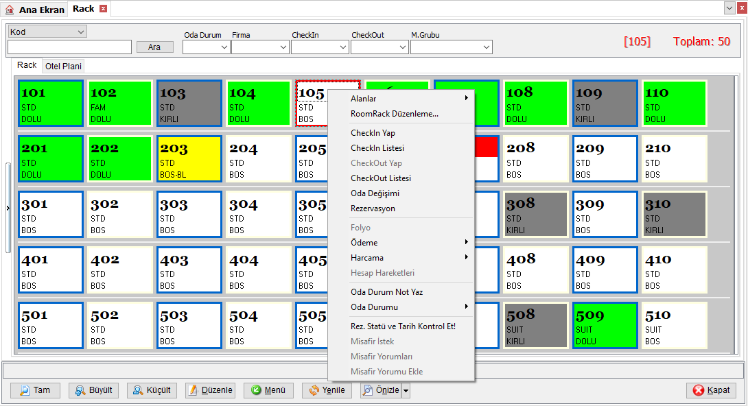Image resolution: width=748 pixels, height=406 pixels.
Task: Select room 503 tile
Action: (189, 326)
